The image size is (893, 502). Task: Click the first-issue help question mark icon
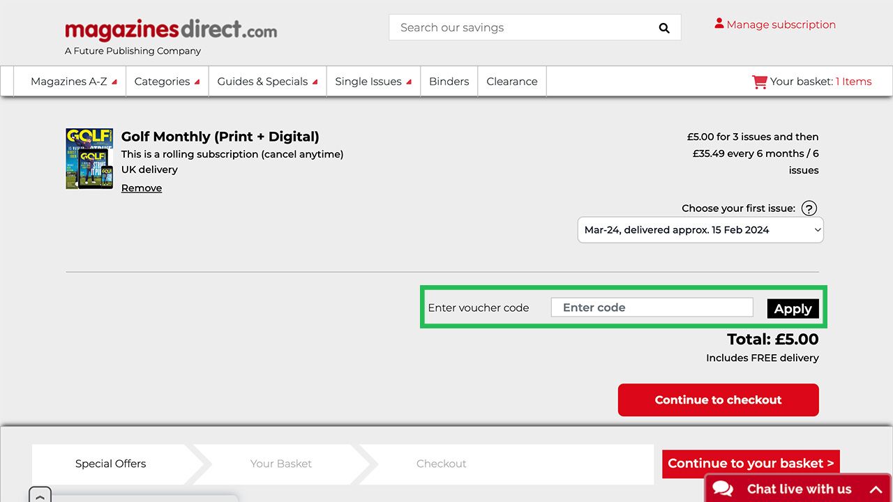809,208
